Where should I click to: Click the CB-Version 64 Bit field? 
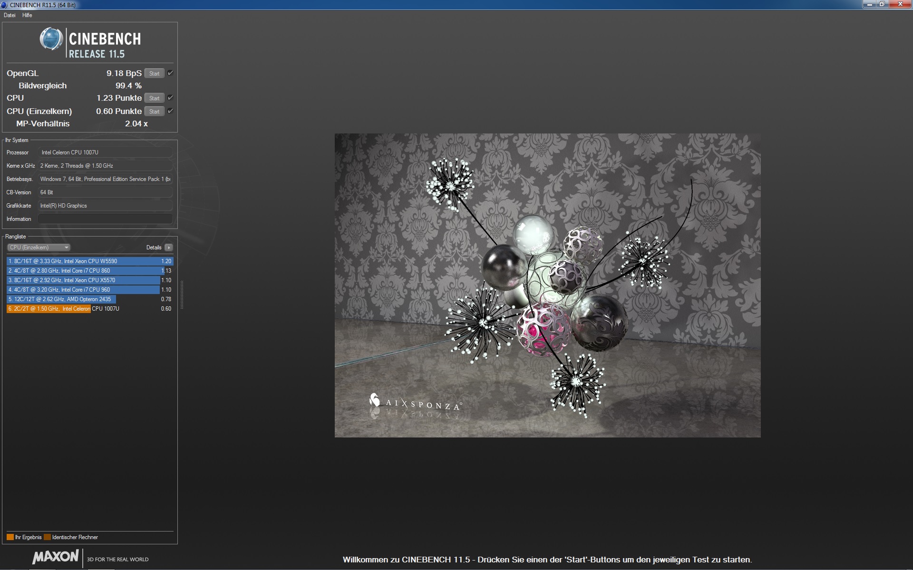pos(105,192)
